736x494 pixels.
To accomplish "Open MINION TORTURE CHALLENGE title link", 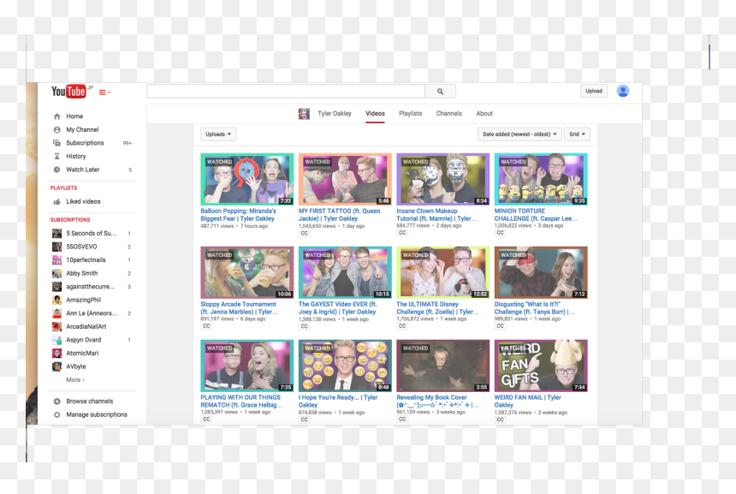I will tap(536, 215).
